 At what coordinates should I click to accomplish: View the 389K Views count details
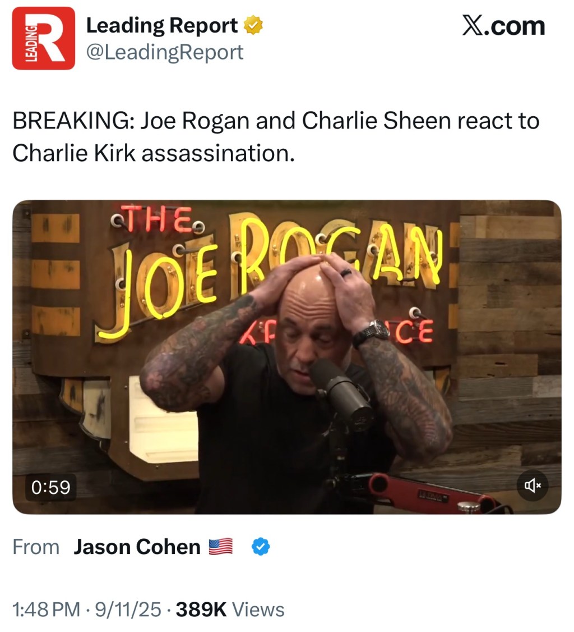point(230,610)
